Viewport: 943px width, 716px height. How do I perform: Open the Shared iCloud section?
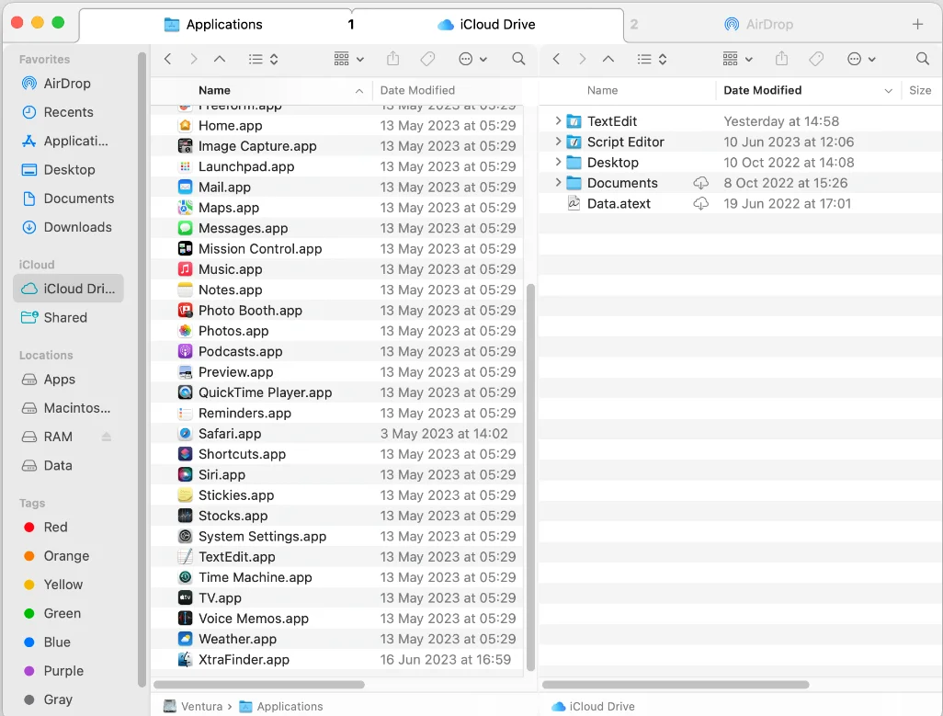pyautogui.click(x=63, y=317)
